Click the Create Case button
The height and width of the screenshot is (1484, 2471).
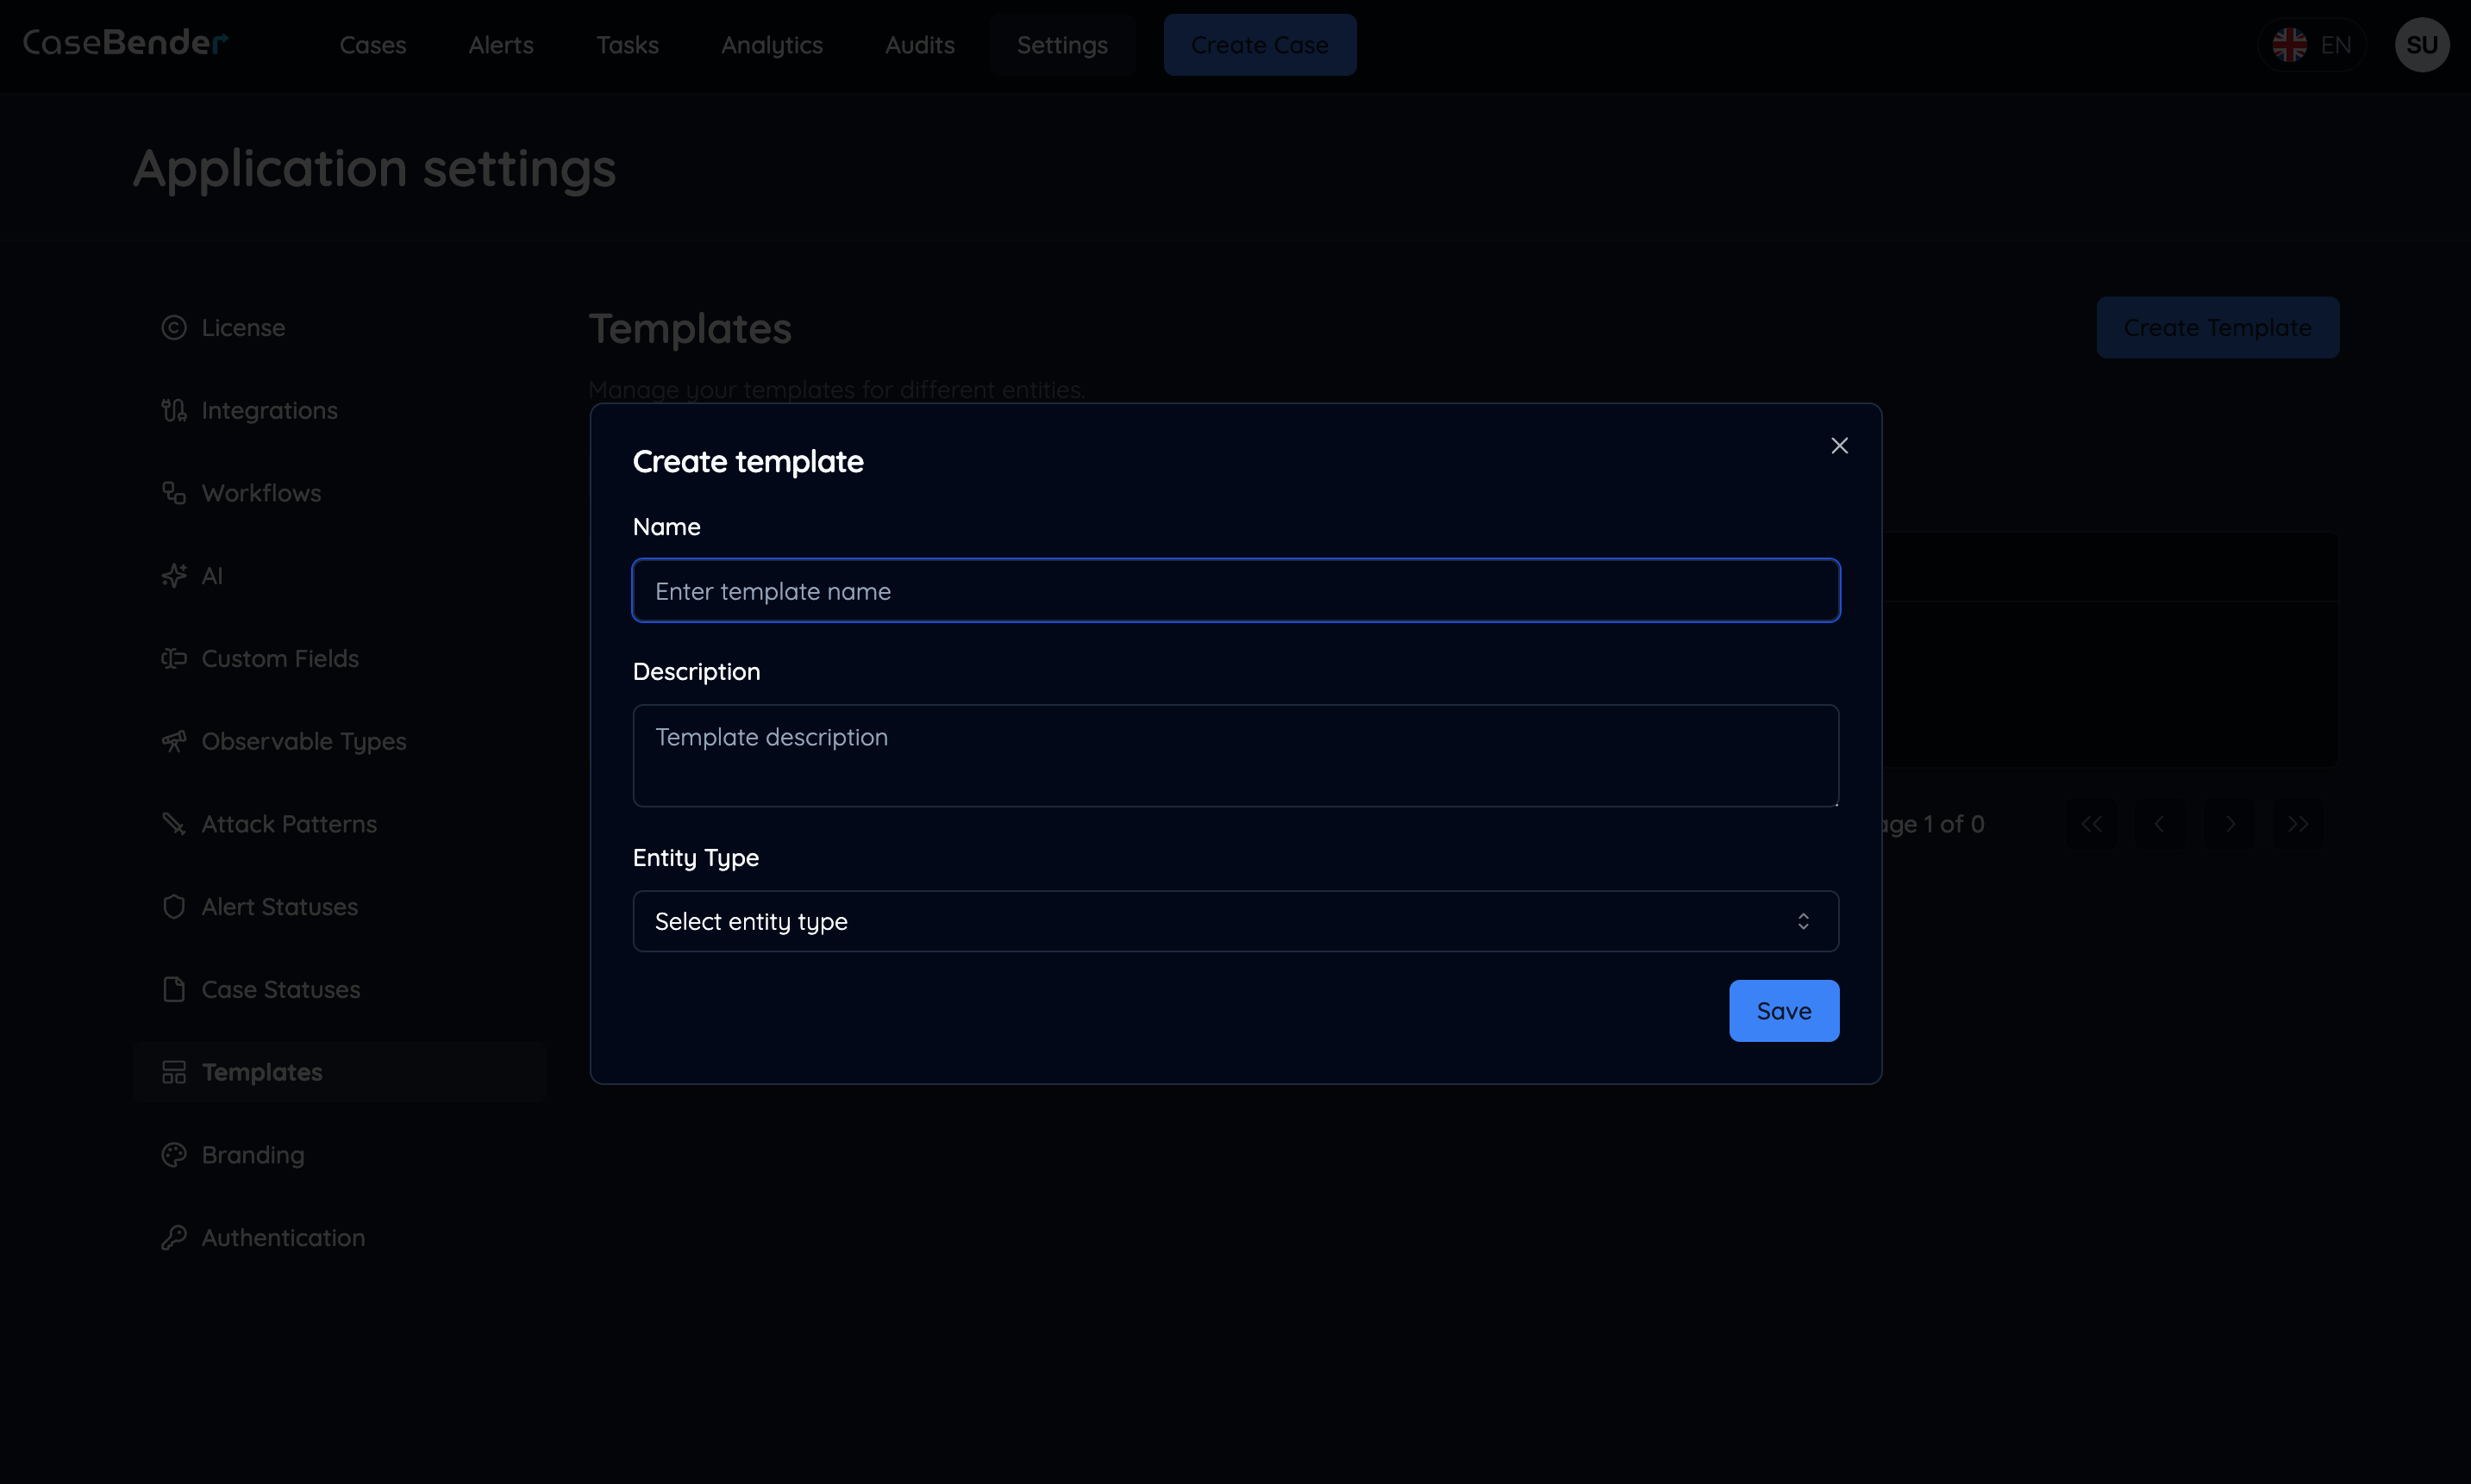1260,45
